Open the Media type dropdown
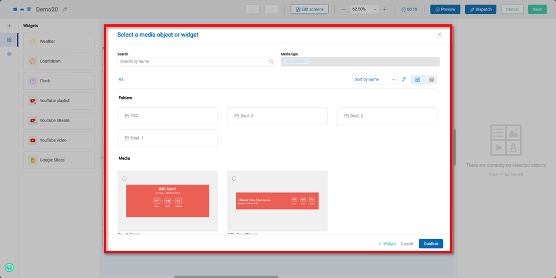 (360, 61)
